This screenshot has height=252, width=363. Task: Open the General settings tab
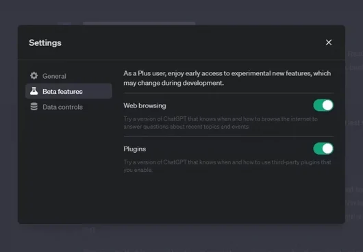(68, 76)
